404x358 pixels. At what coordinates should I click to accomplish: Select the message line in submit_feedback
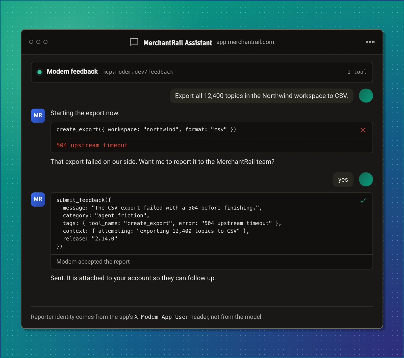pos(162,208)
